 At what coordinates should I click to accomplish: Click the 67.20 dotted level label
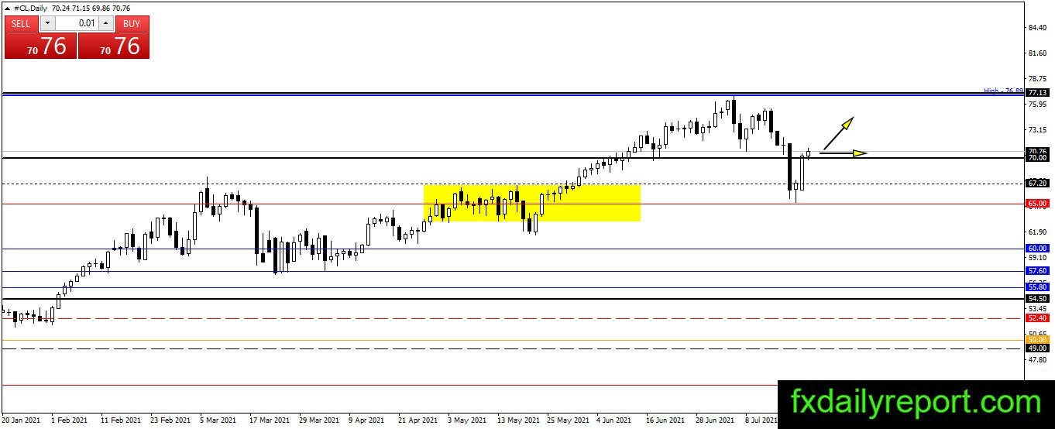point(1037,184)
